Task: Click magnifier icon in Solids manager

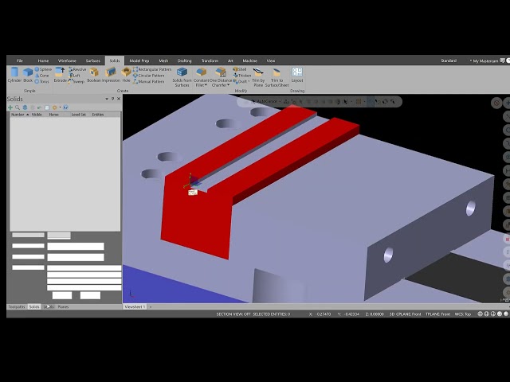Action: click(x=18, y=107)
